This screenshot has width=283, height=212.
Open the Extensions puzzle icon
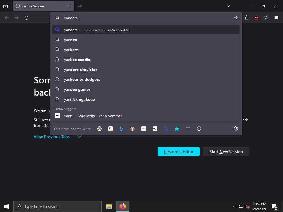tap(247, 18)
